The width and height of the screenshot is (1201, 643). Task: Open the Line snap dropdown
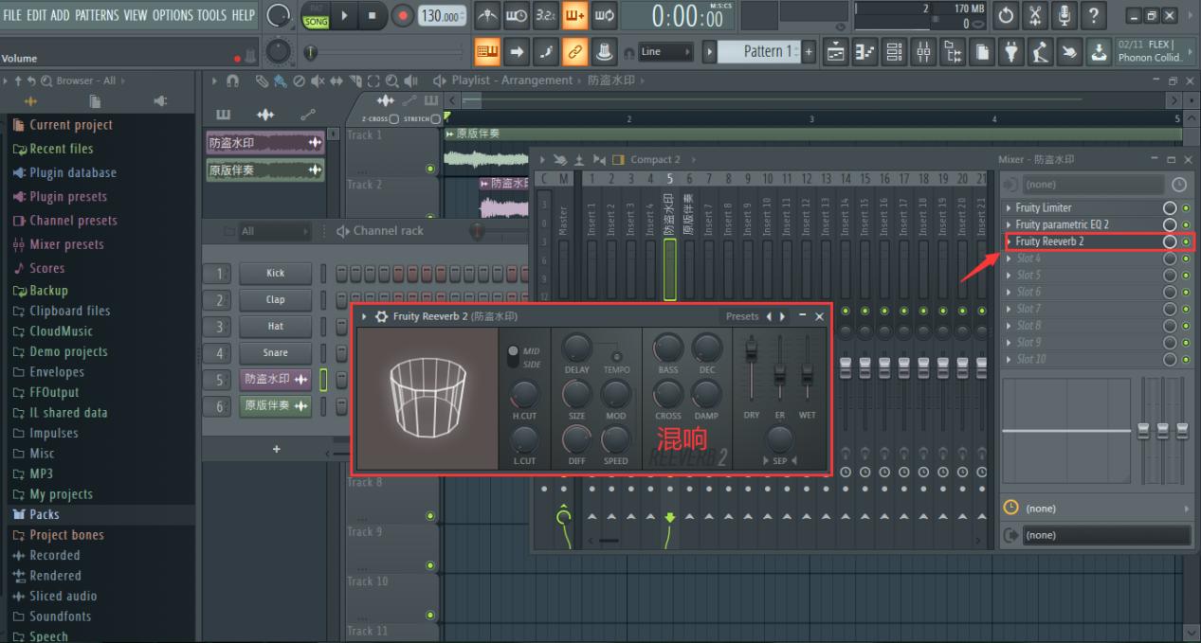coord(664,52)
